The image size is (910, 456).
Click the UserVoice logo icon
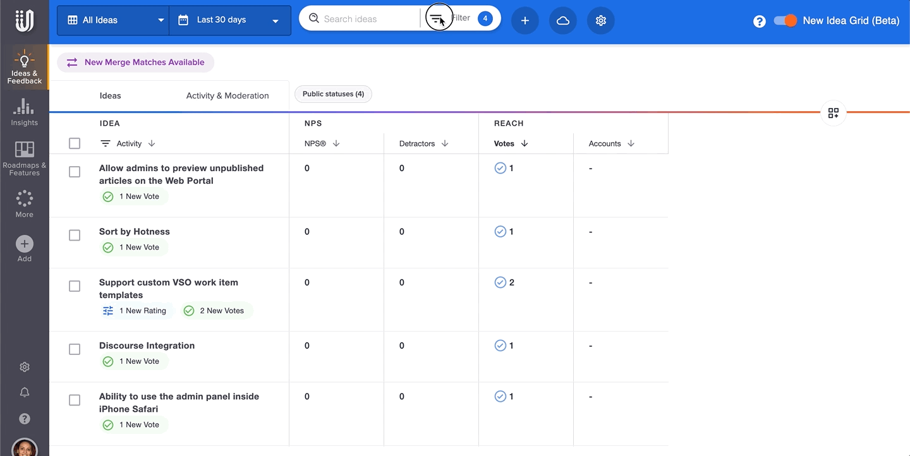coord(24,21)
